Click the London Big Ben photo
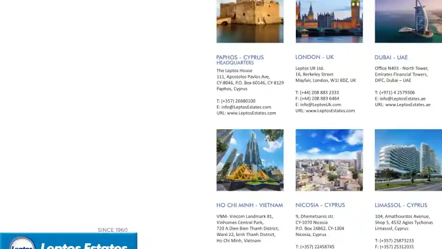 (x=329, y=21)
